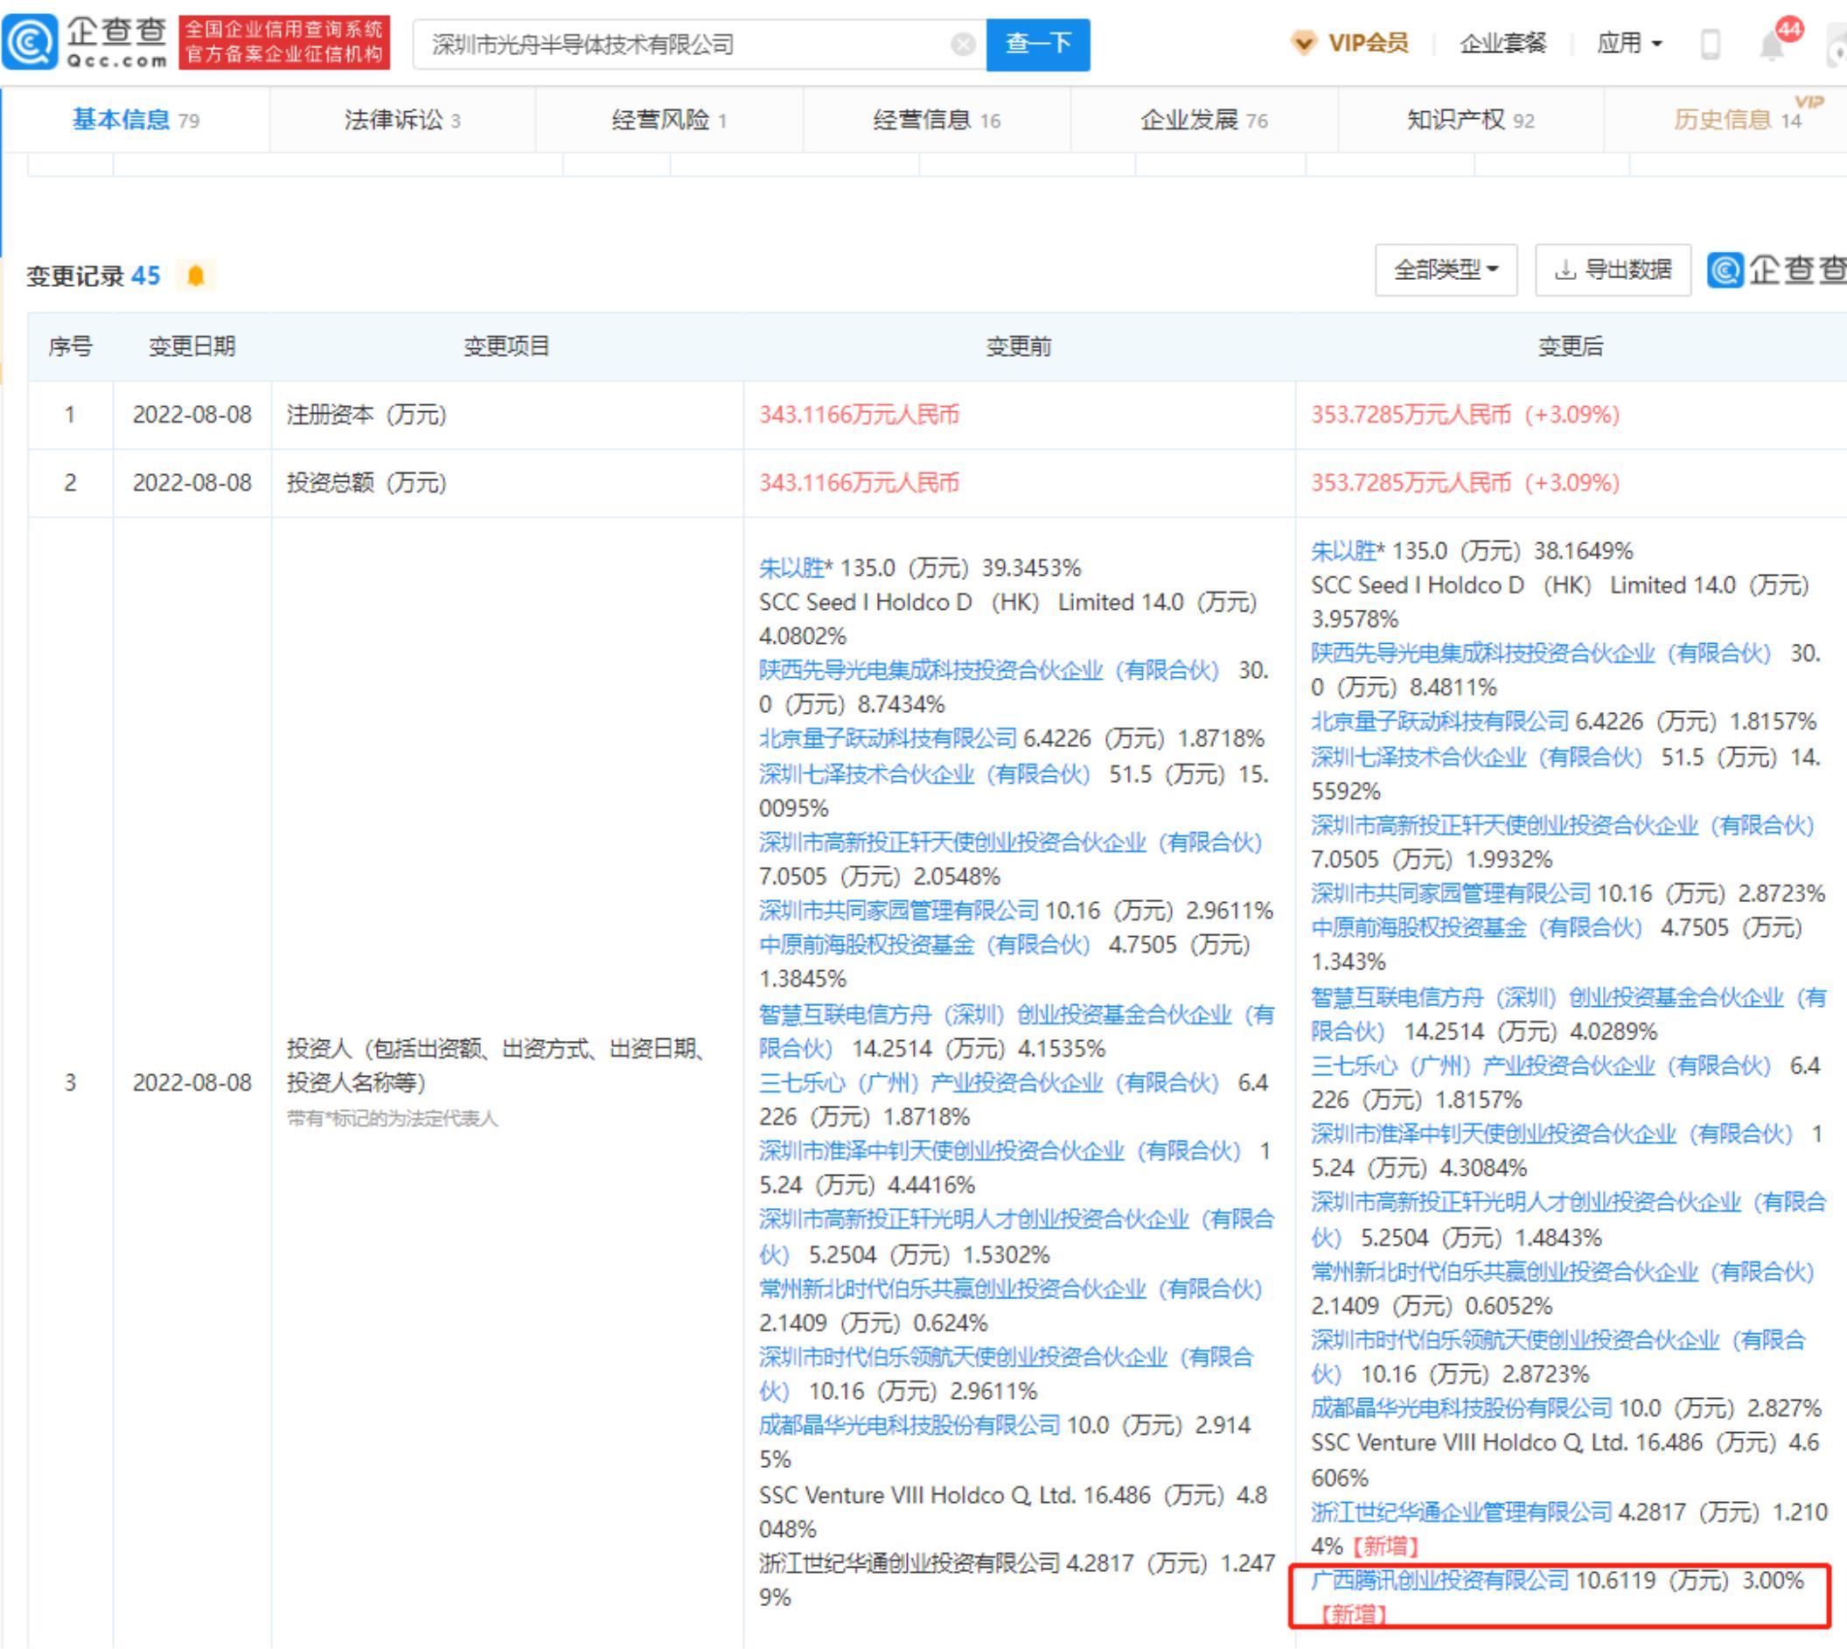Clear the search box with X icon
This screenshot has height=1649, width=1847.
tap(963, 45)
